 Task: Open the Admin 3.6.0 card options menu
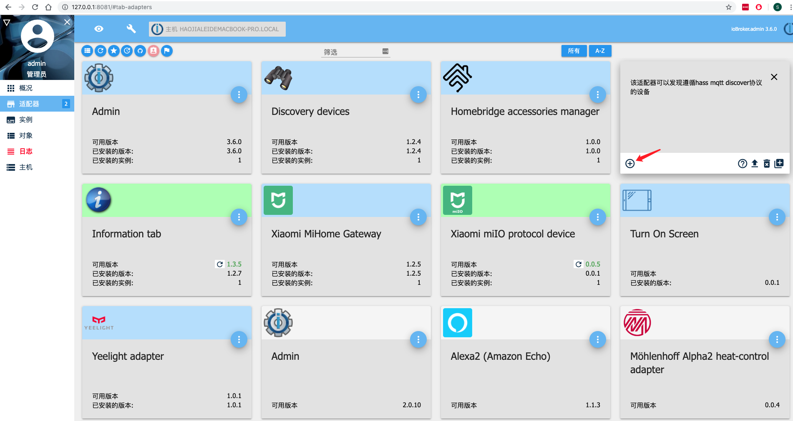point(239,95)
